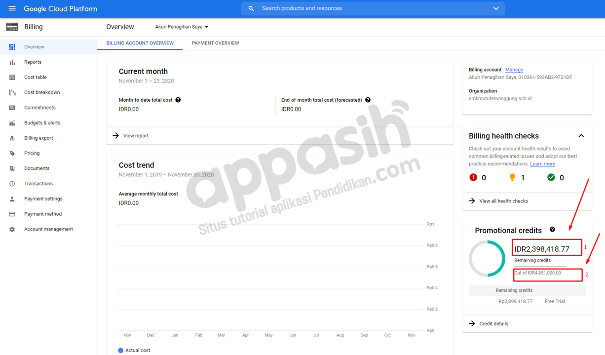
Task: Click the orange lightbulb recommendation icon
Action: [512, 177]
